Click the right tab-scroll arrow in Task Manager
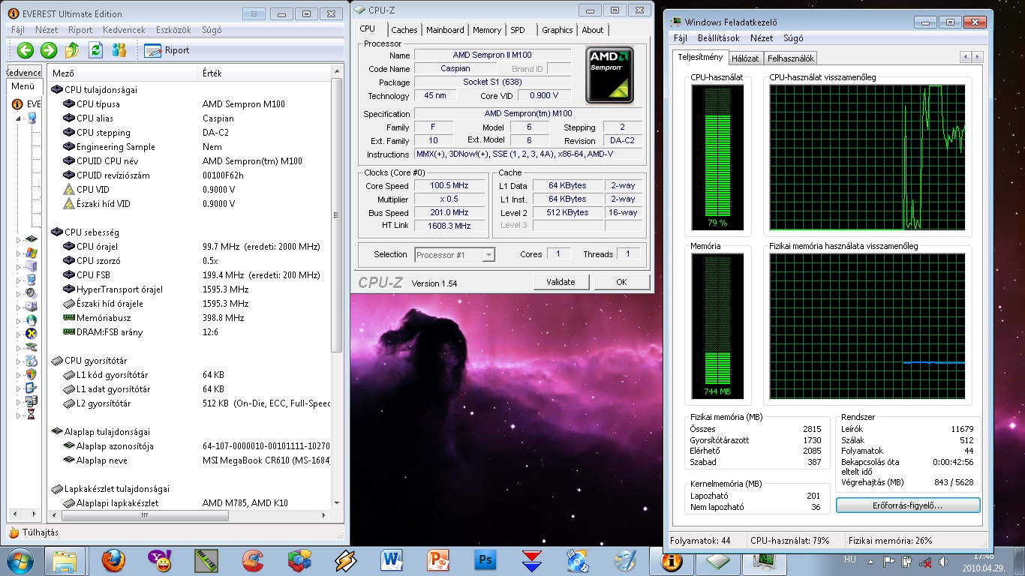Screen dimensions: 1025x576 point(977,57)
